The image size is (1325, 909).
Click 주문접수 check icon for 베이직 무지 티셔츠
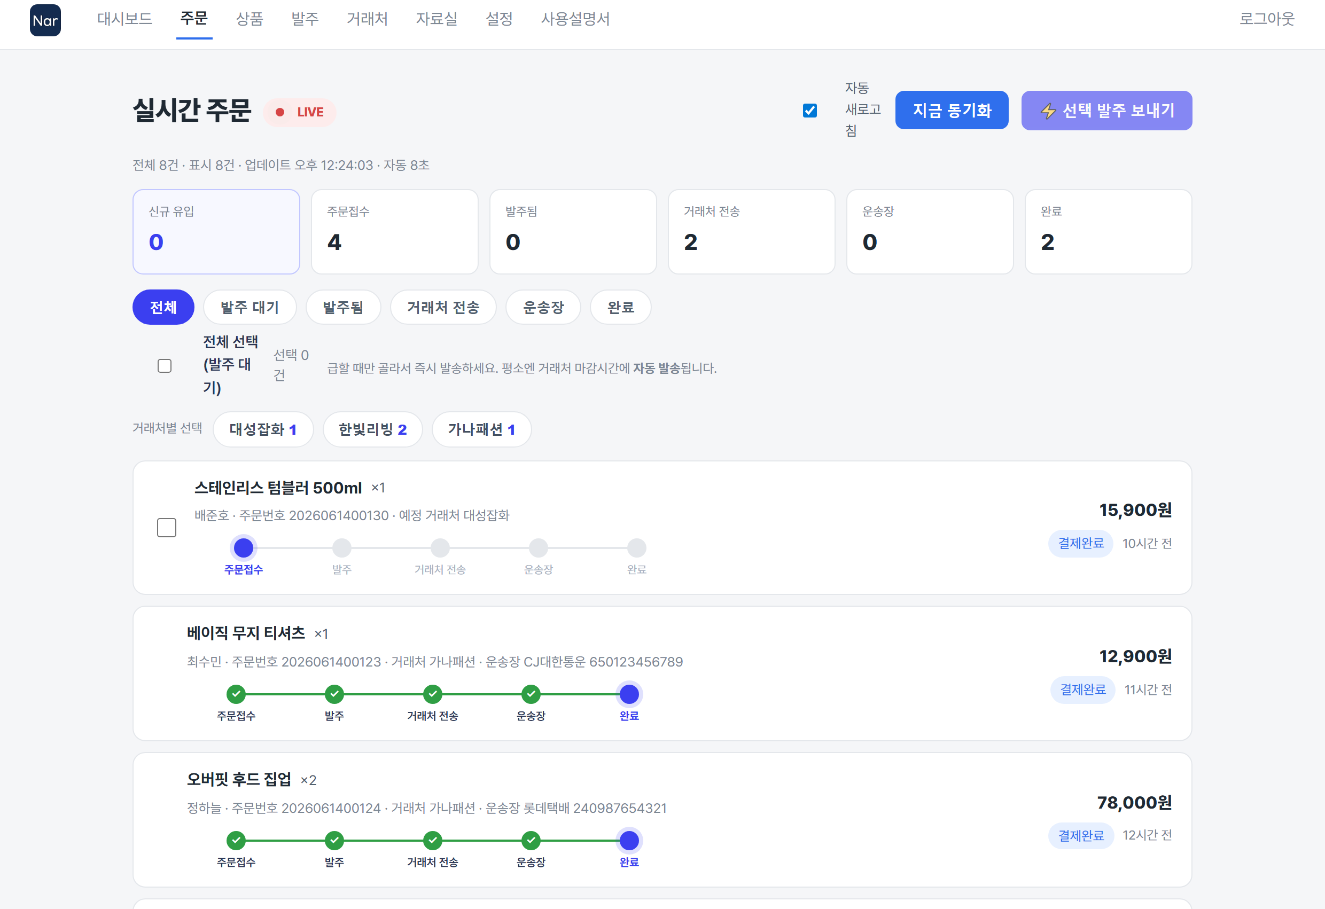(236, 694)
